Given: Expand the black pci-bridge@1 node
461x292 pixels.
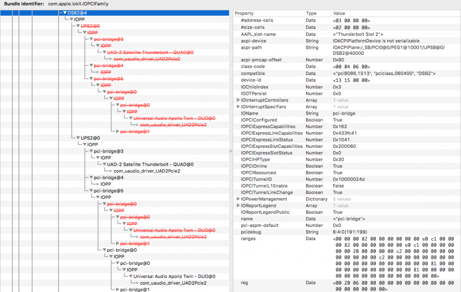Looking at the screenshot, I should click(118, 289).
